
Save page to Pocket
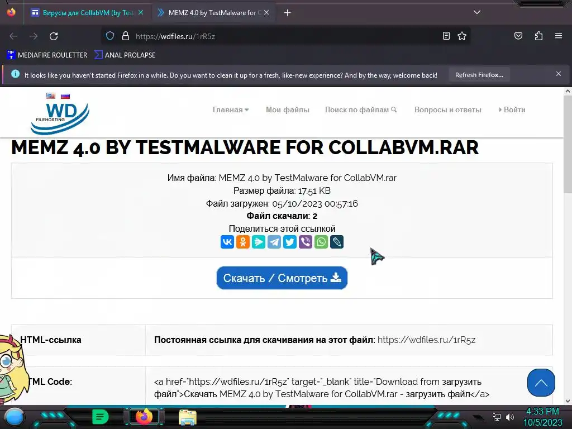(x=518, y=36)
